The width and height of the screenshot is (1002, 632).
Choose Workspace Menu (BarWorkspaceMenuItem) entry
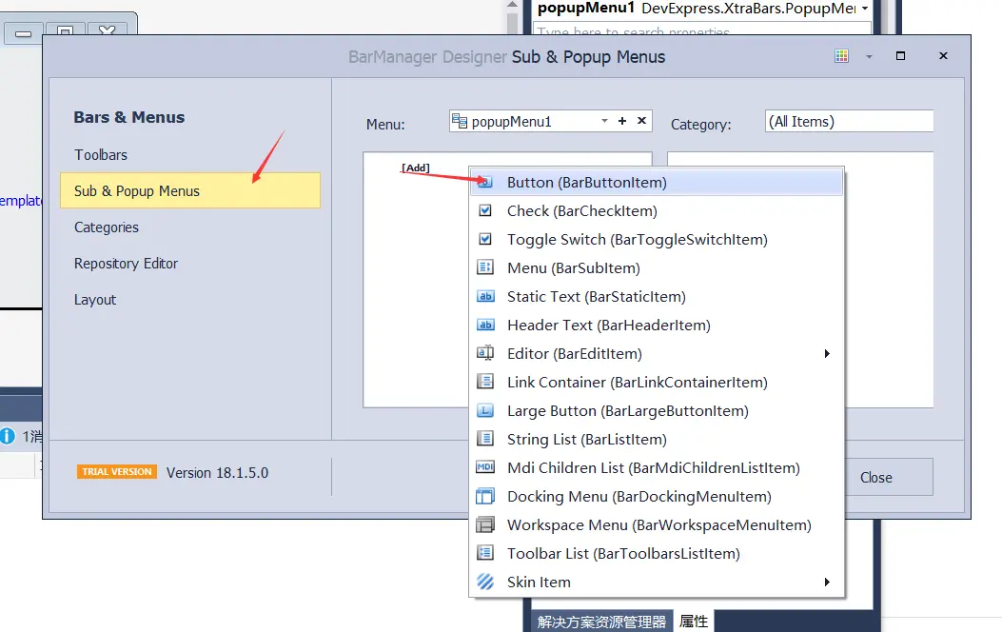pos(657,525)
